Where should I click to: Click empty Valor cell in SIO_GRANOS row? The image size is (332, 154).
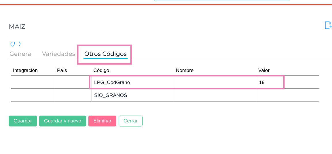coord(287,95)
